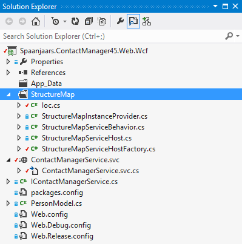Close the Solution Explorer panel
Screen dimensions: 242x244
235,6
